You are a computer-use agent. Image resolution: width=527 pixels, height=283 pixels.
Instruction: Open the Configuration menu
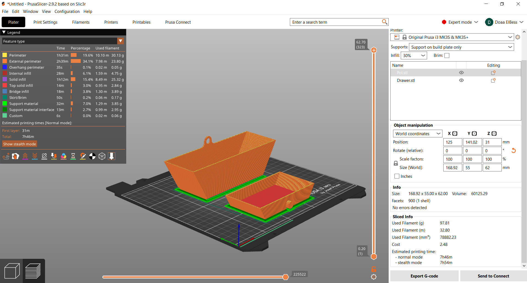pyautogui.click(x=67, y=11)
